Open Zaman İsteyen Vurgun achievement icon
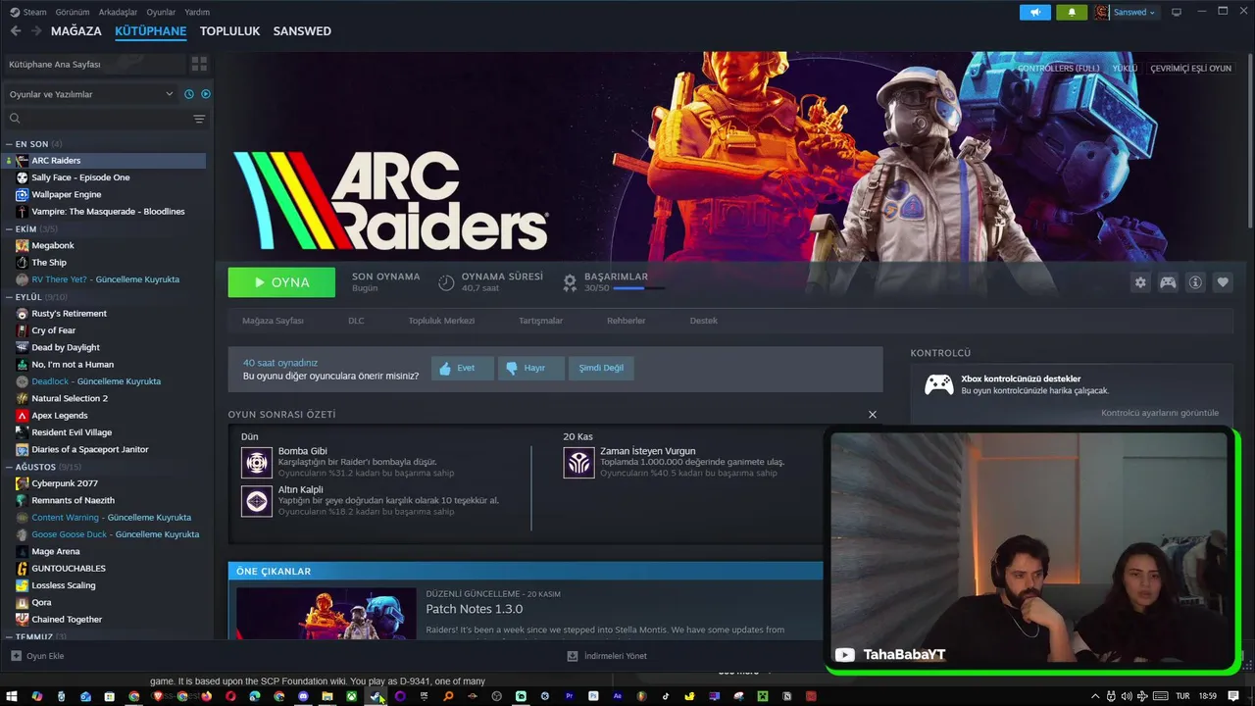 tap(579, 462)
